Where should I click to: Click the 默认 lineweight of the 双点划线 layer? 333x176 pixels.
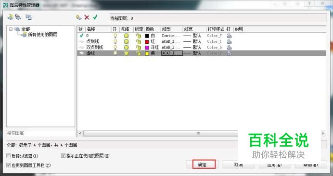pyautogui.click(x=197, y=47)
